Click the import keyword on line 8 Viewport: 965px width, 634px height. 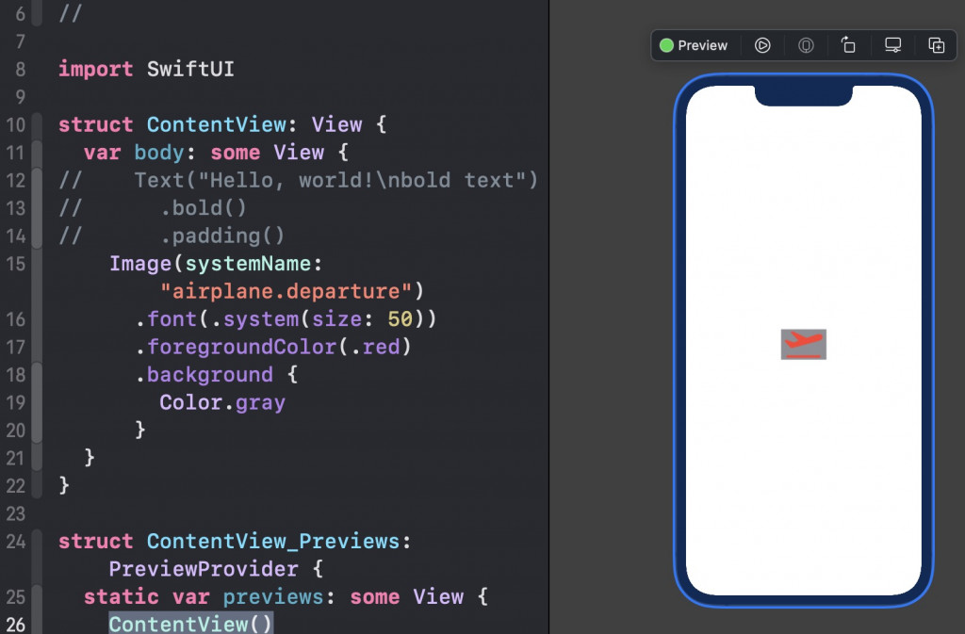[95, 69]
